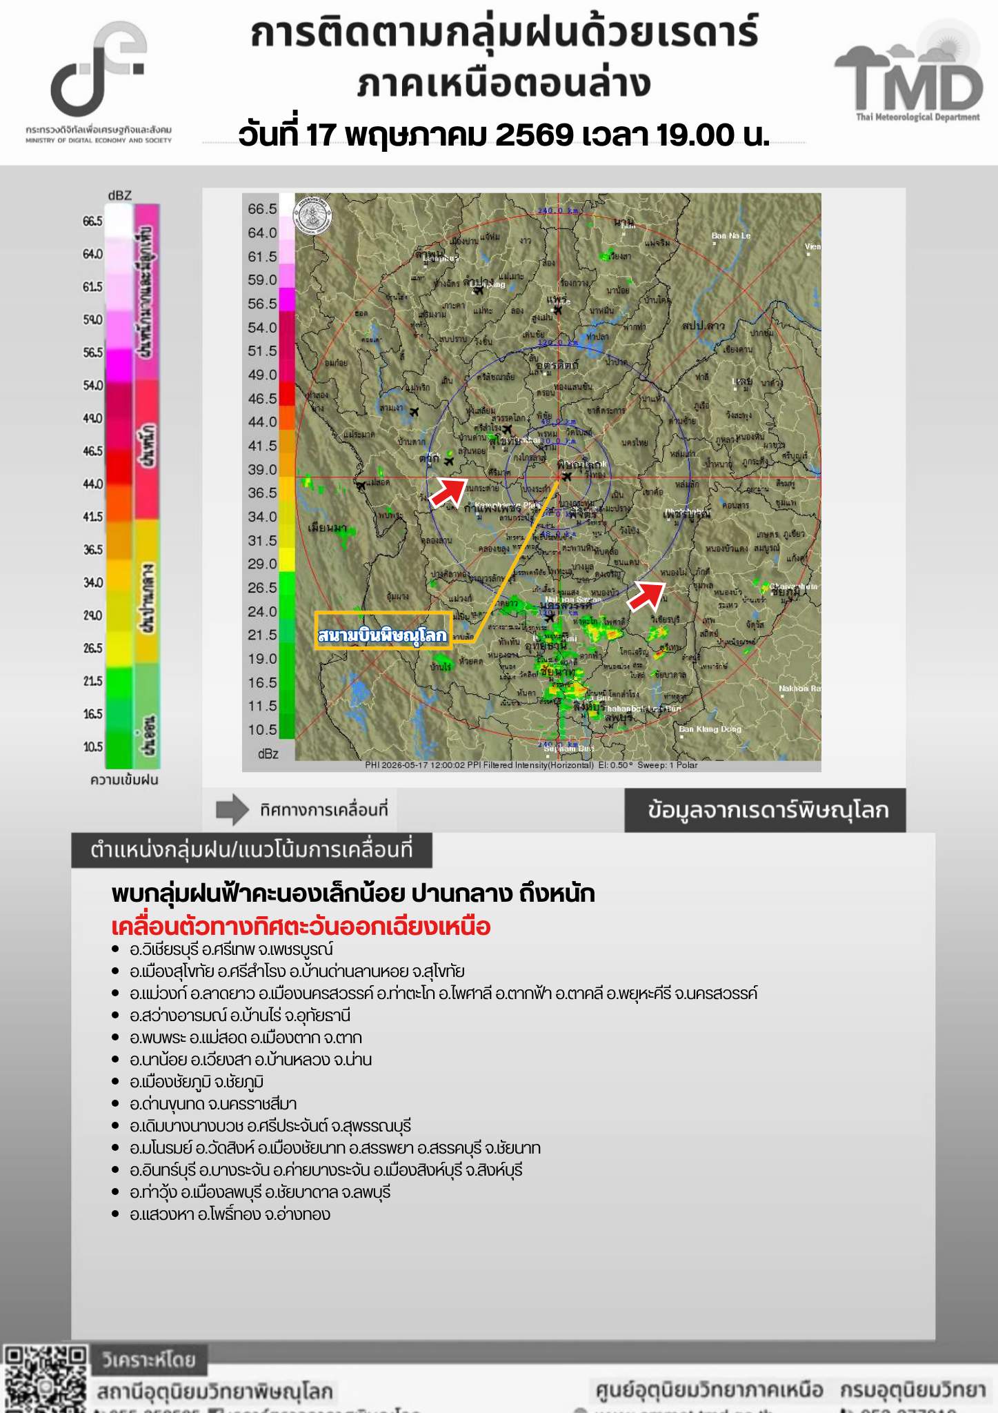Click the ทิศทางการเคลื่อนที่ legend text

click(x=324, y=809)
